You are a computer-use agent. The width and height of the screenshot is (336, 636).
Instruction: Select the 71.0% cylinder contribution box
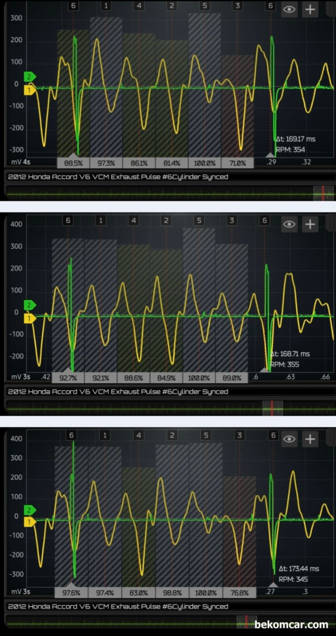(238, 163)
